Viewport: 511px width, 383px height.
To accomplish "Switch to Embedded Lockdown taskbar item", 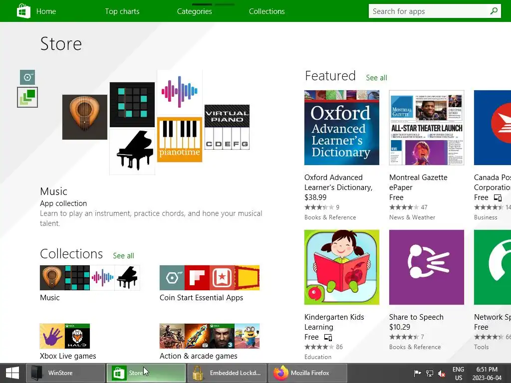I will tap(227, 373).
